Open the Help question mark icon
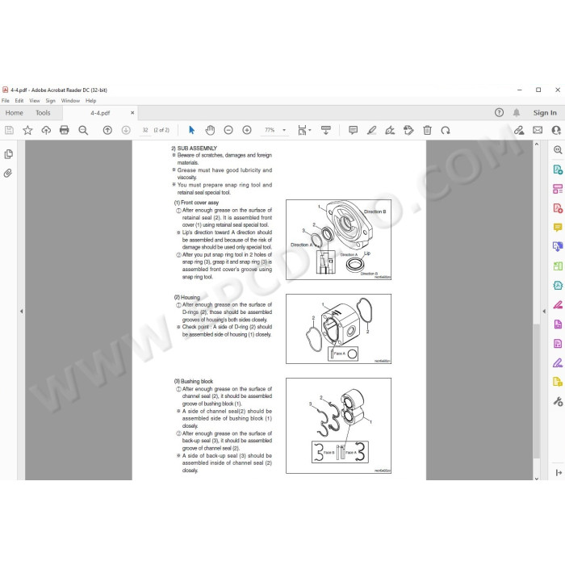 pyautogui.click(x=499, y=113)
